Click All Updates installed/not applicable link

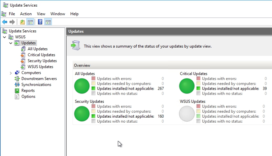click(125, 89)
